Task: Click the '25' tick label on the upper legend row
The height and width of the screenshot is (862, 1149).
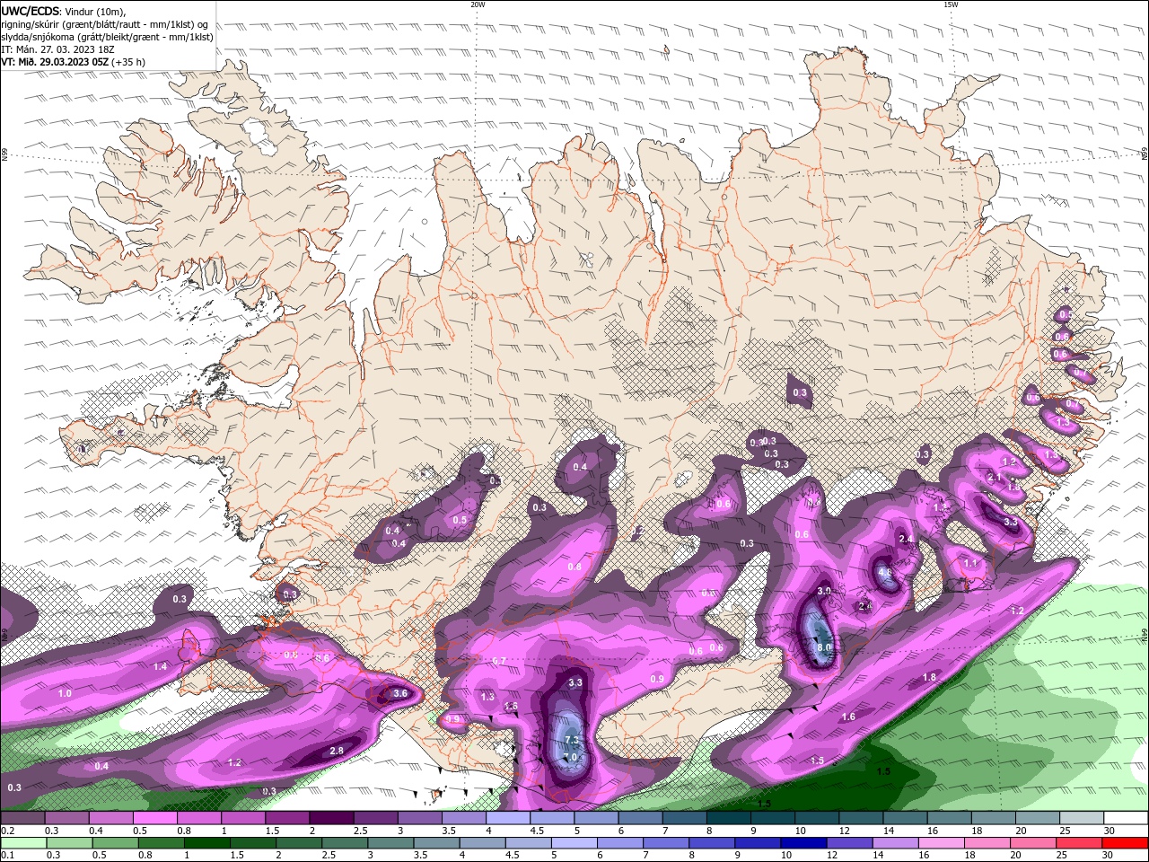Action: 1066,831
